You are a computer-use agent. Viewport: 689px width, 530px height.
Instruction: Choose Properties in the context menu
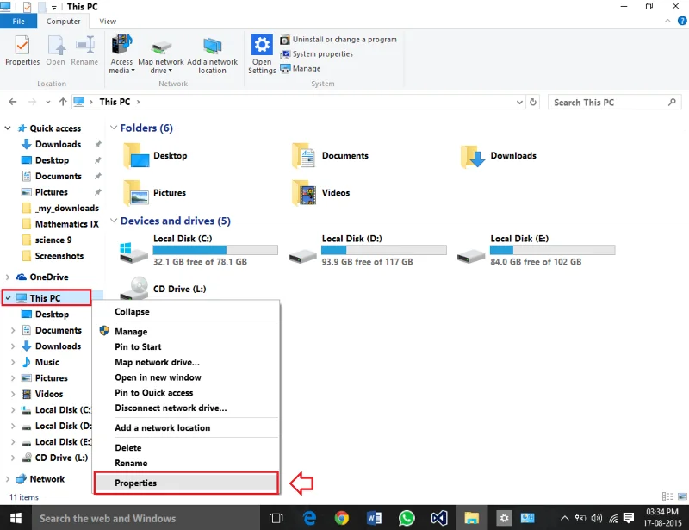coord(186,483)
